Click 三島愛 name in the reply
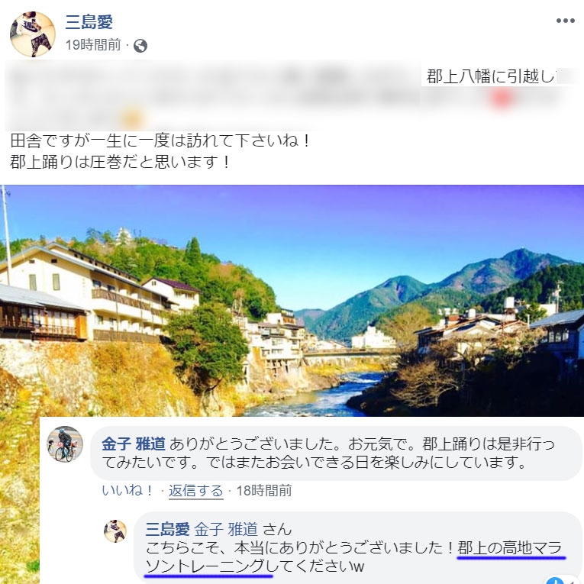Viewport: 584px width, 584px height. point(168,529)
